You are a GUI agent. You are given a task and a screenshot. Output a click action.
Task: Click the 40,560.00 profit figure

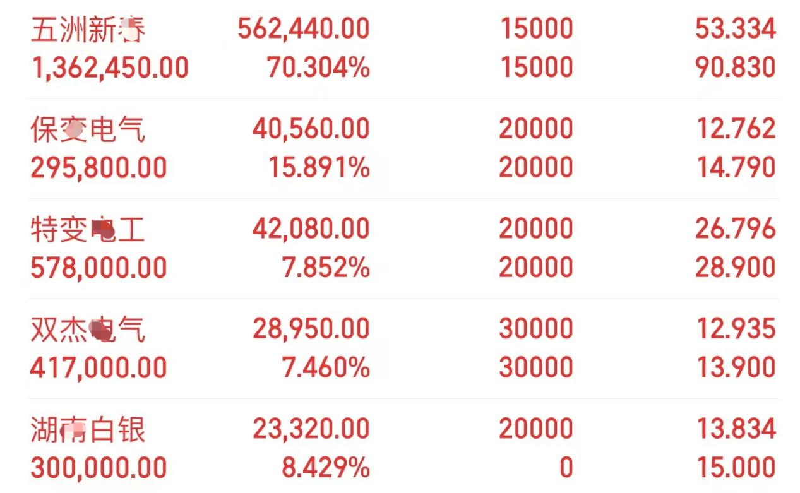[311, 129]
